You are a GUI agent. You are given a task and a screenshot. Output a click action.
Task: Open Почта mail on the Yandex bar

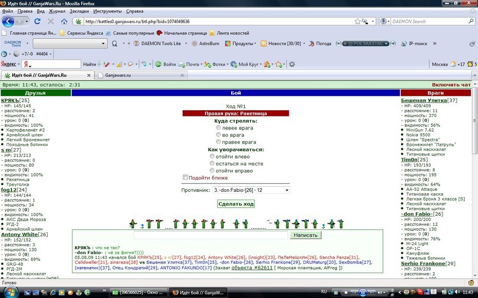point(189,64)
